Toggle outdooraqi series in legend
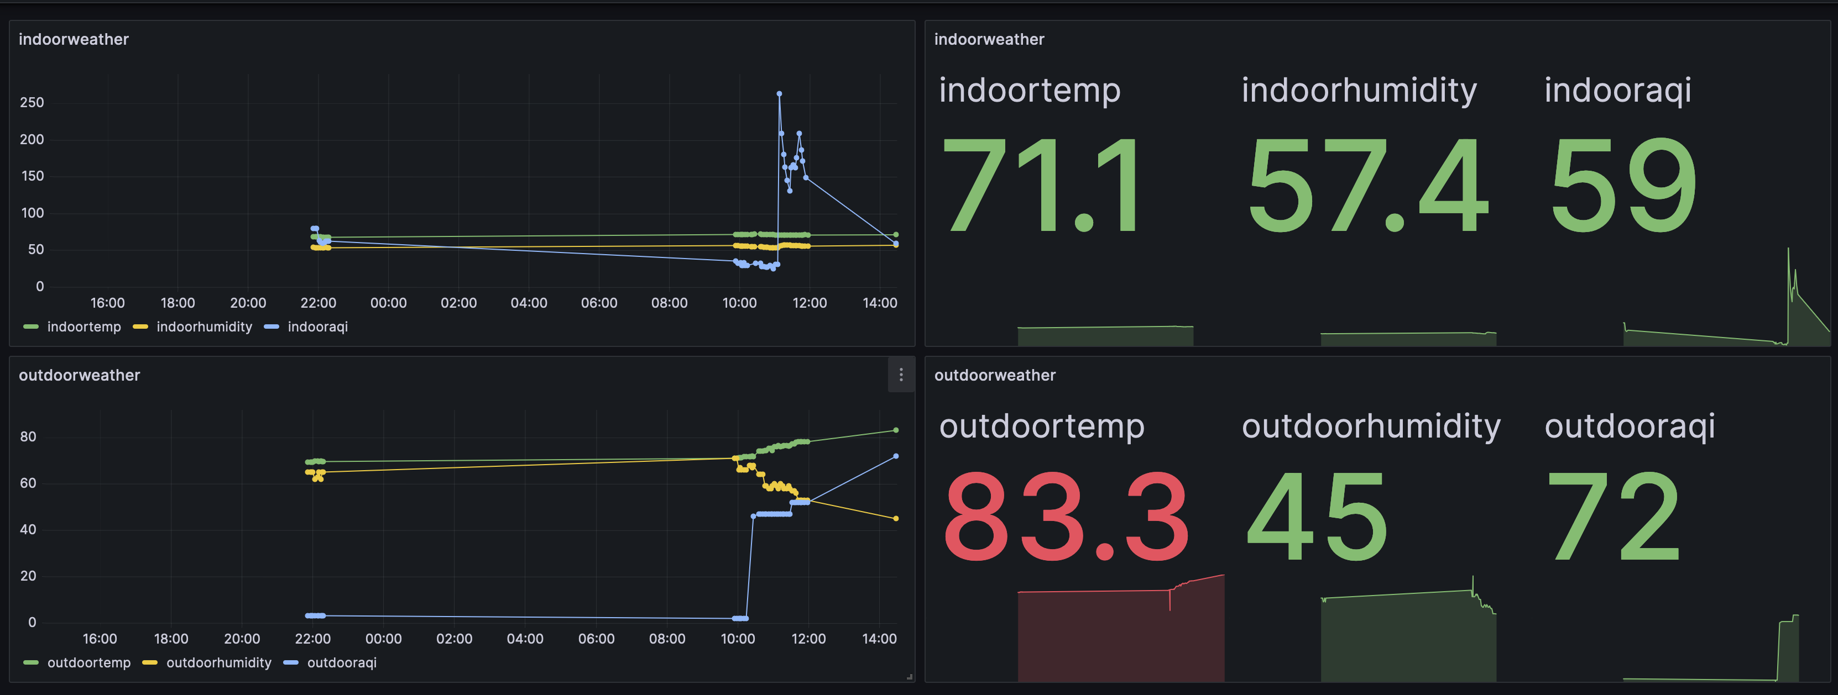Screen dimensions: 1838x695 coord(341,662)
